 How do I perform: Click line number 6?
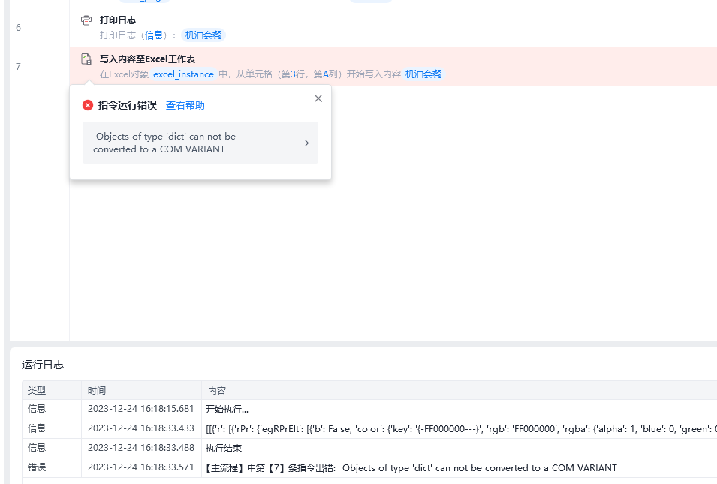point(18,28)
